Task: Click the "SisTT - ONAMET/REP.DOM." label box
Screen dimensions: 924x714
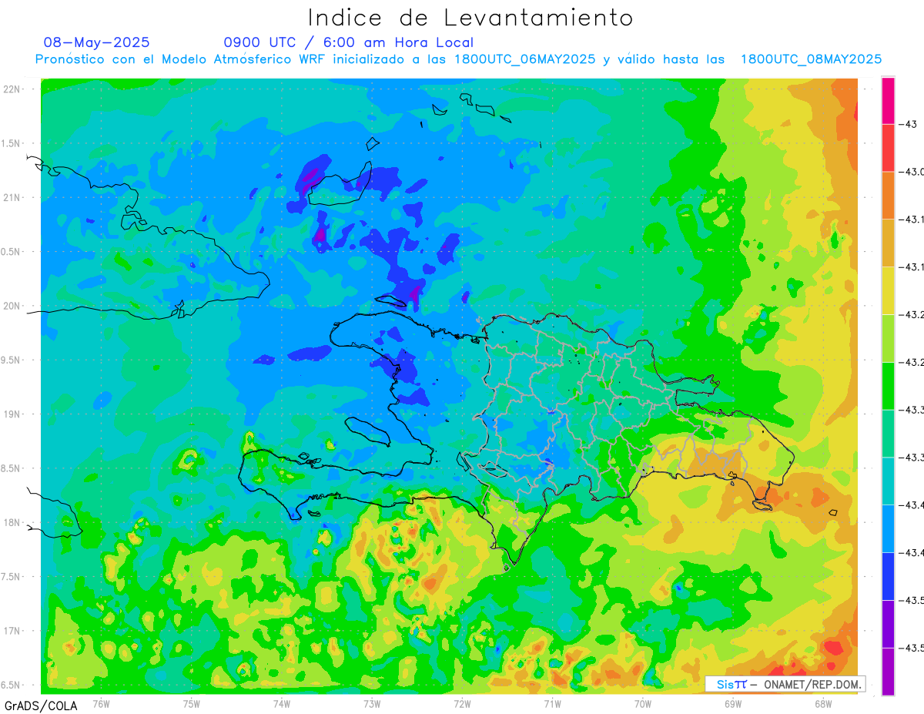Action: pos(785,684)
